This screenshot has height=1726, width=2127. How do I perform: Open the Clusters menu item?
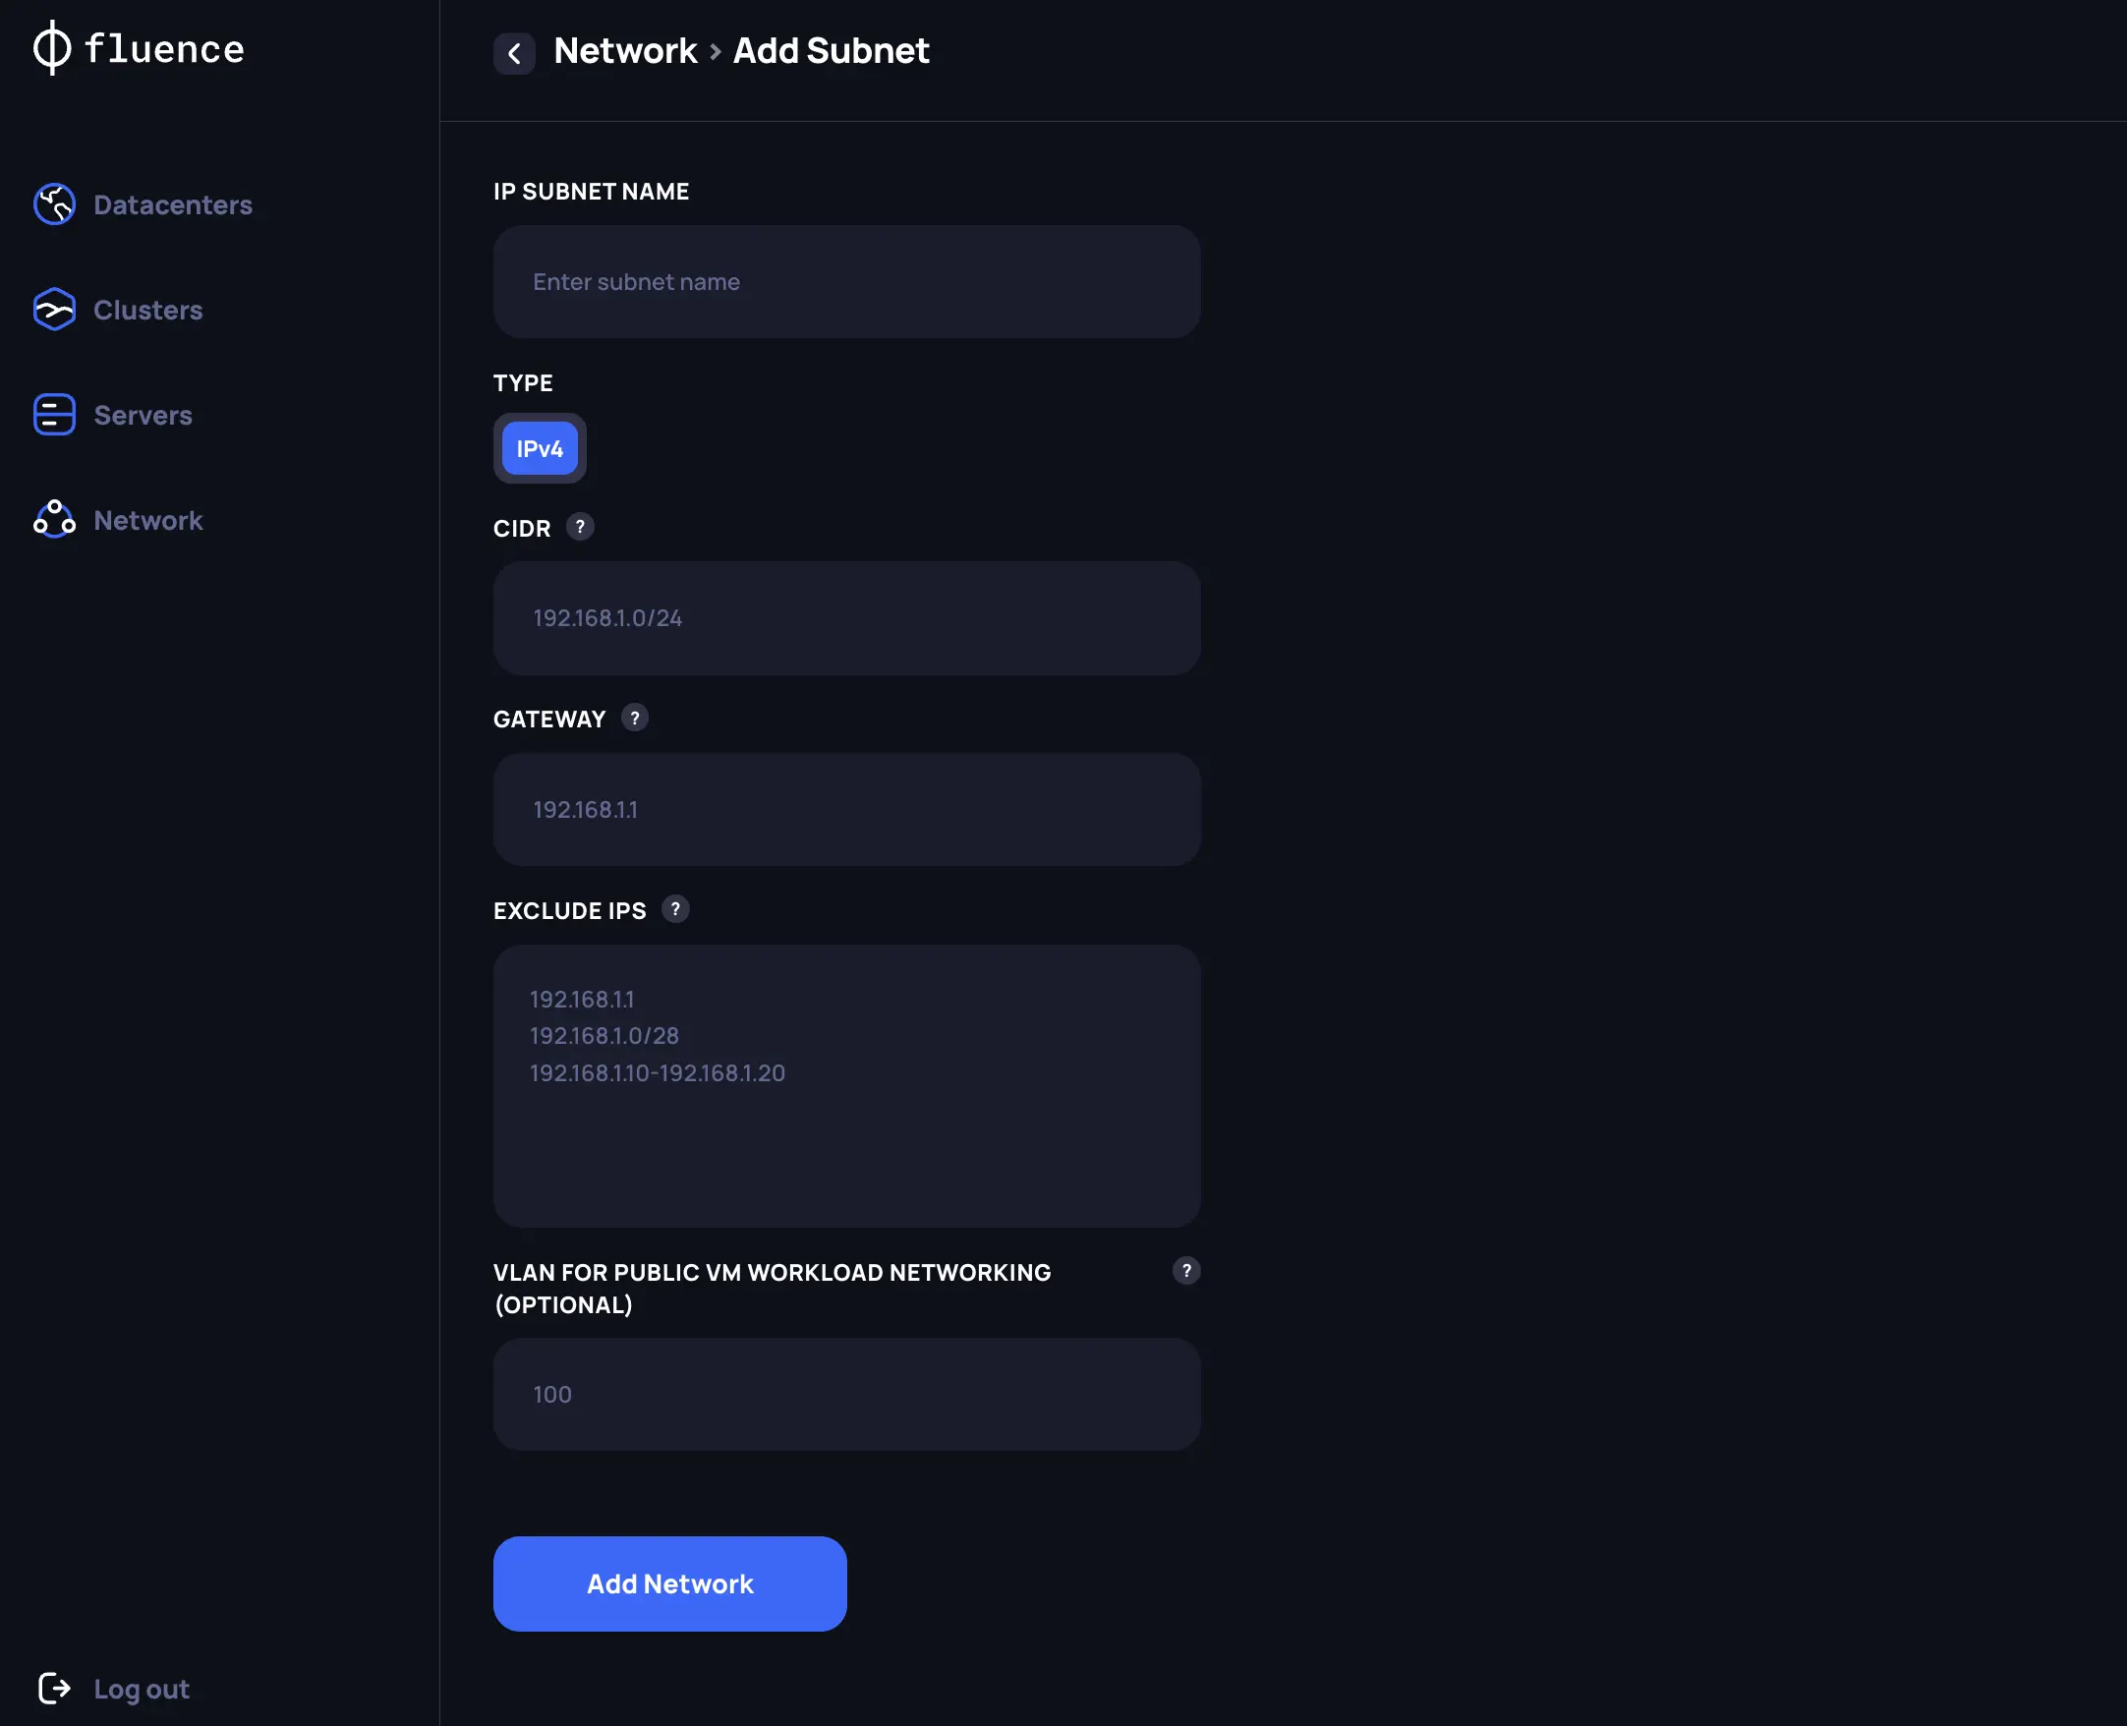click(147, 311)
